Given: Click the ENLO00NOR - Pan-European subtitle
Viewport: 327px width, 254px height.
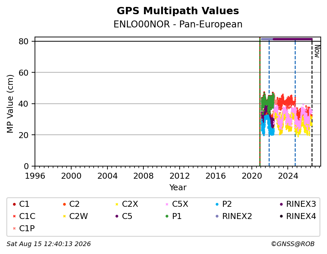Looking at the screenshot, I should click(x=178, y=24).
